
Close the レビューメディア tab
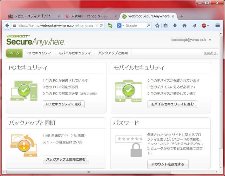59,16
